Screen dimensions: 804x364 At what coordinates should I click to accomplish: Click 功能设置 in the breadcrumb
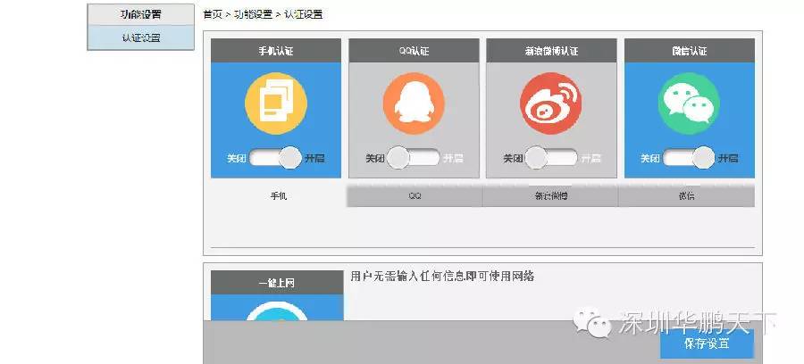pos(253,14)
